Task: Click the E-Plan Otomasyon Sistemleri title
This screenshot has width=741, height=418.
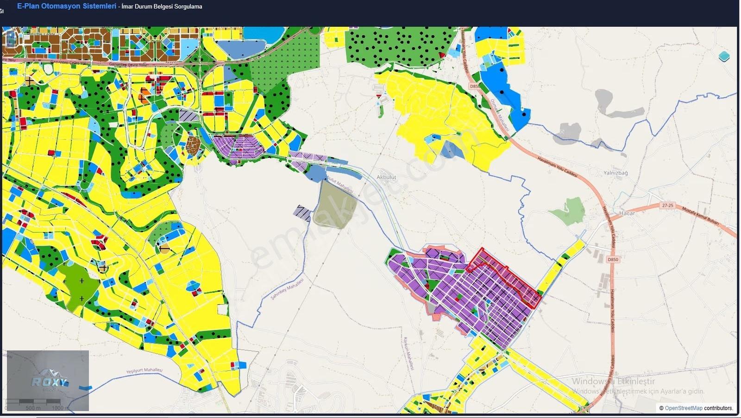Action: coord(67,6)
